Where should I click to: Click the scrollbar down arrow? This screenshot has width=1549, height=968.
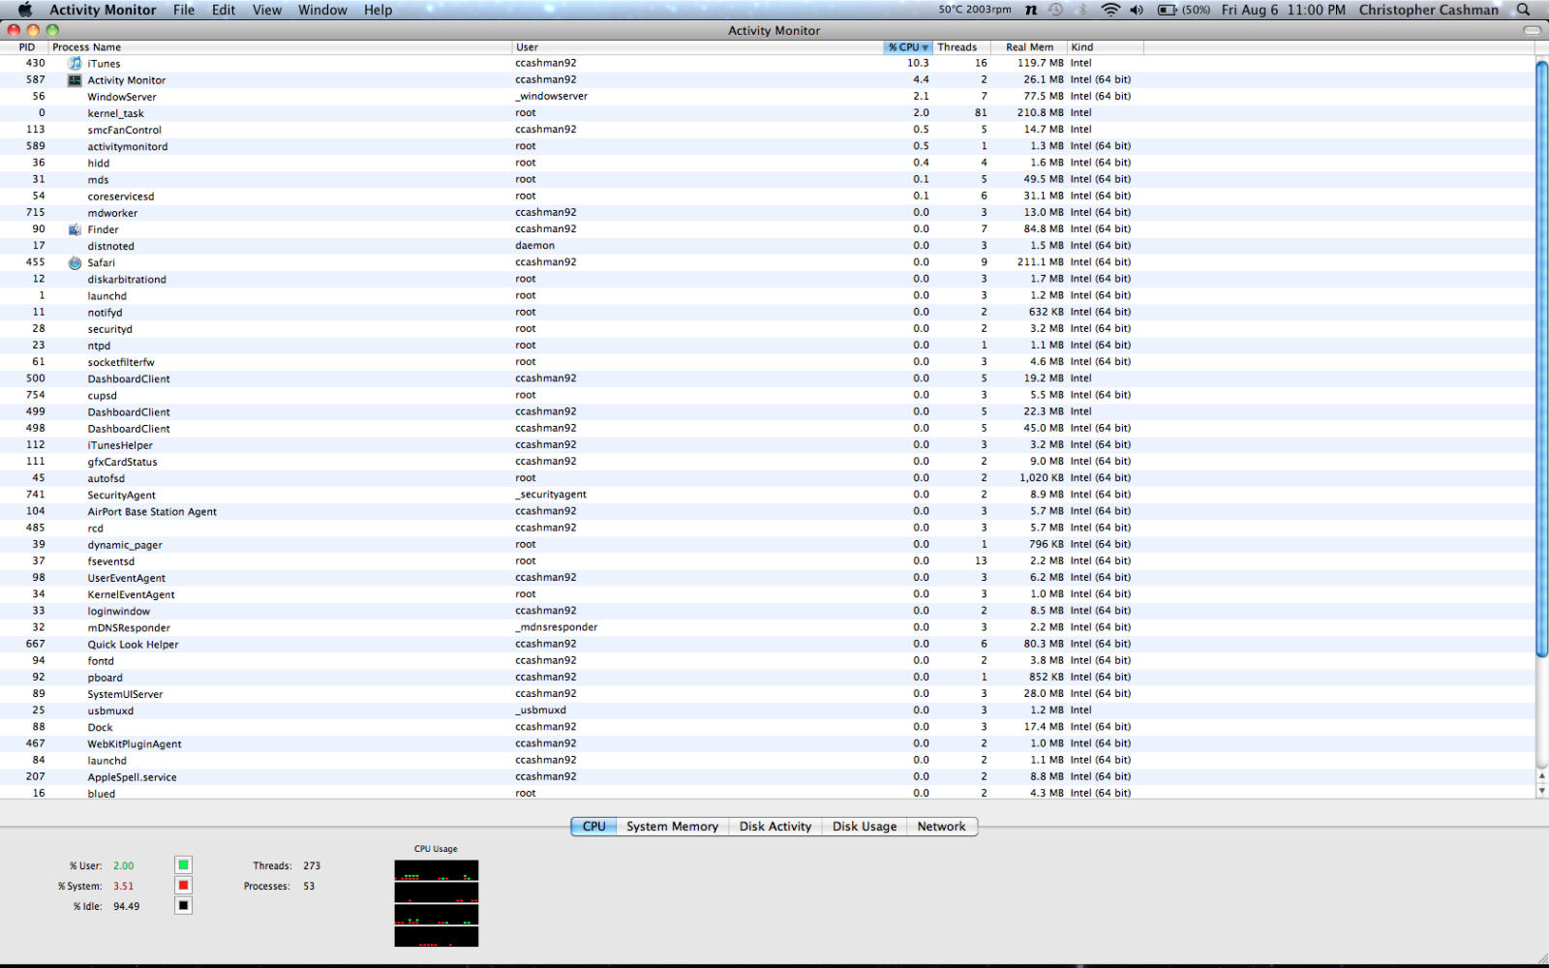(x=1541, y=791)
